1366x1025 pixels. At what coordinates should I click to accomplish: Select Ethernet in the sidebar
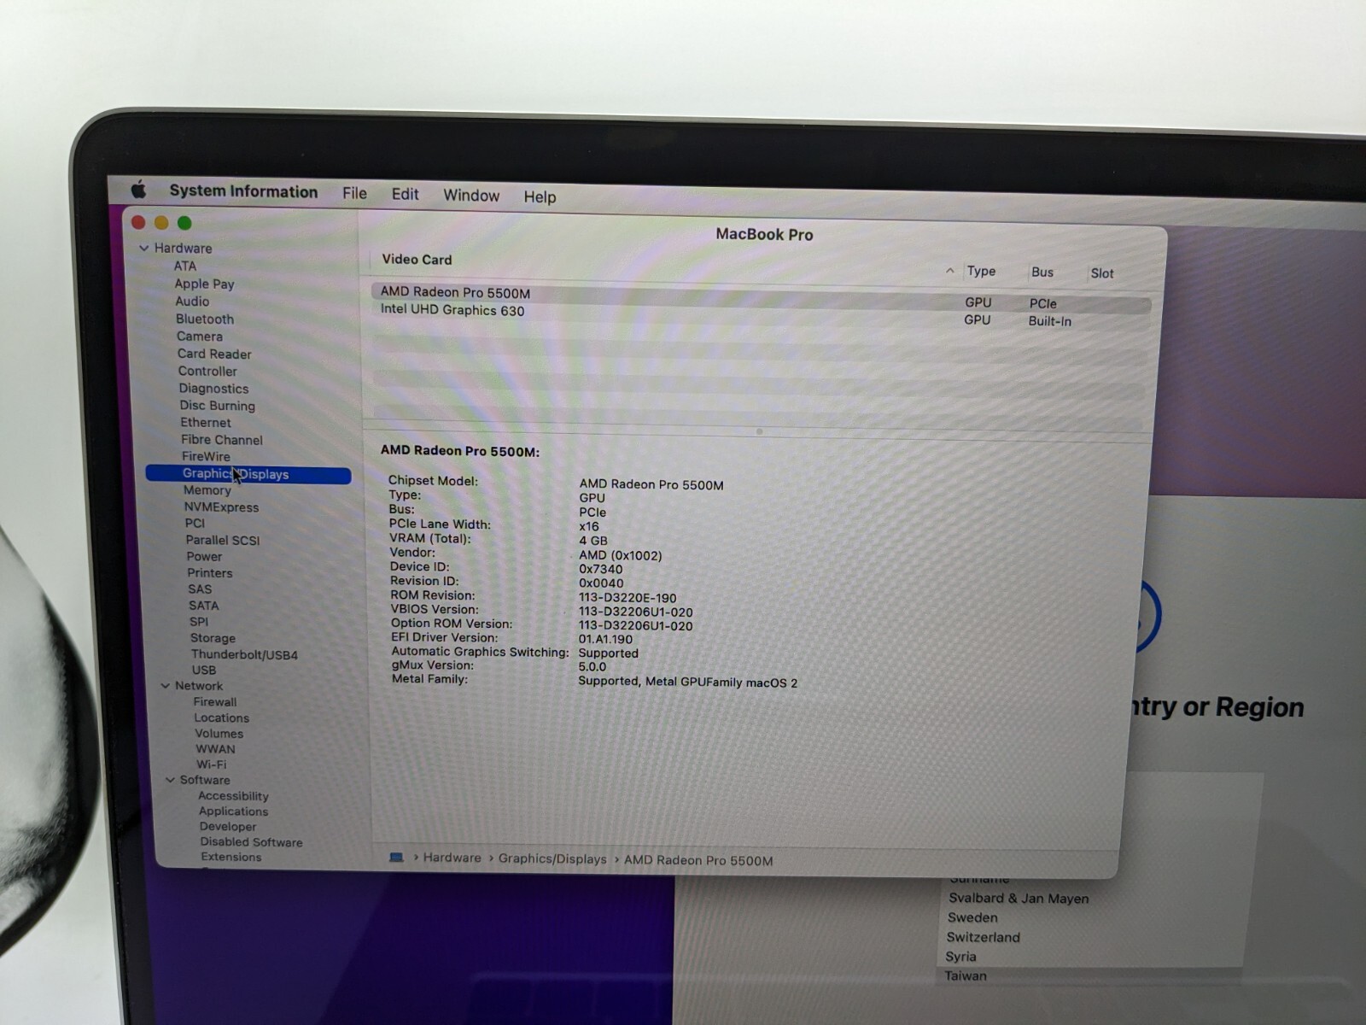tap(205, 423)
